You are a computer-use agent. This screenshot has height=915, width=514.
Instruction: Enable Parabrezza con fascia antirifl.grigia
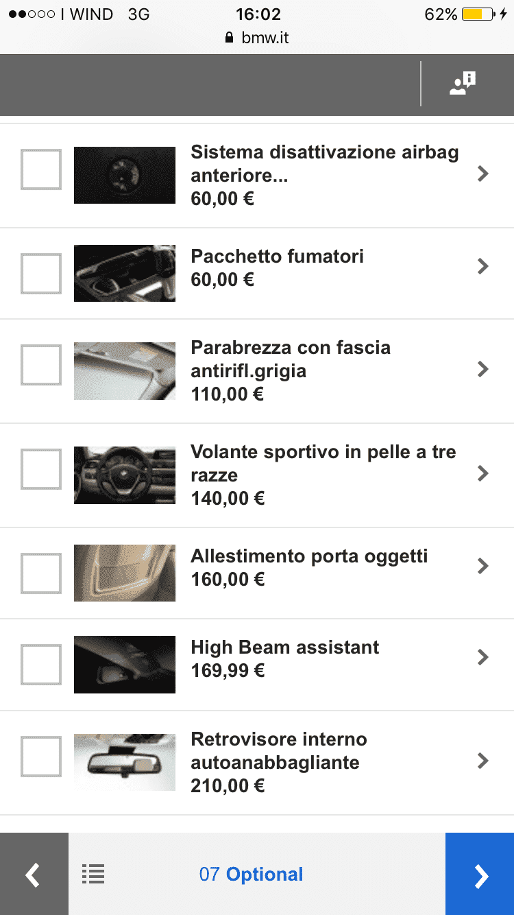pos(41,365)
